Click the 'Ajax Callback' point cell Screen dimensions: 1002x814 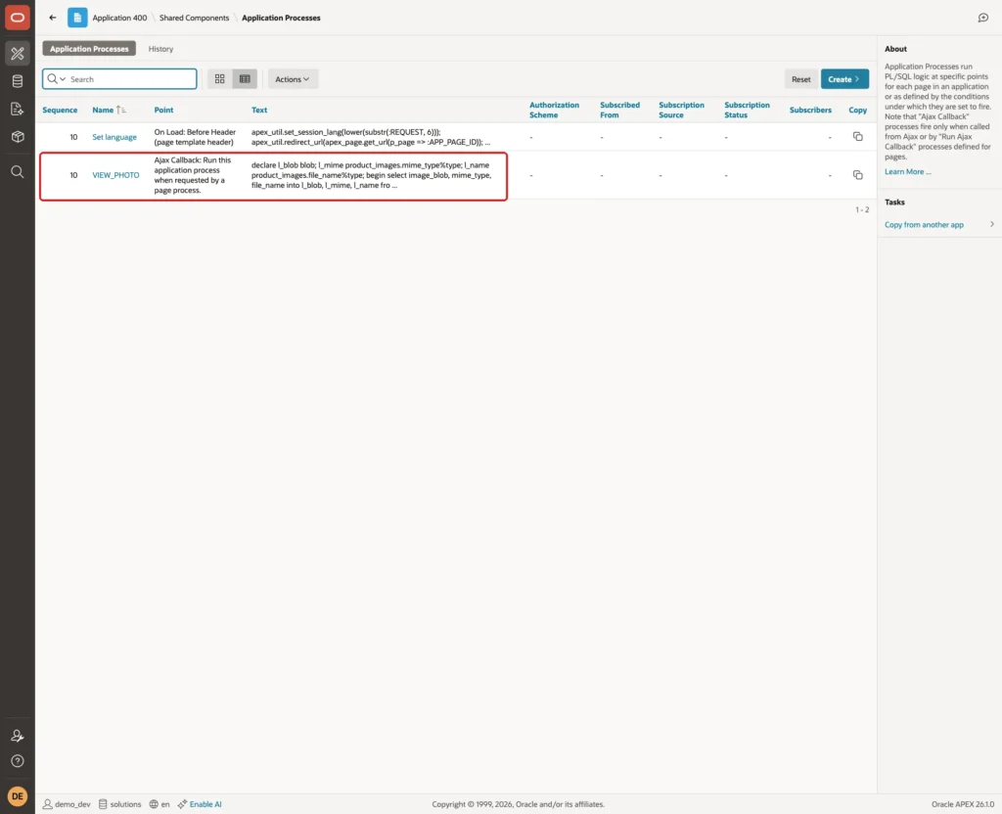[193, 175]
